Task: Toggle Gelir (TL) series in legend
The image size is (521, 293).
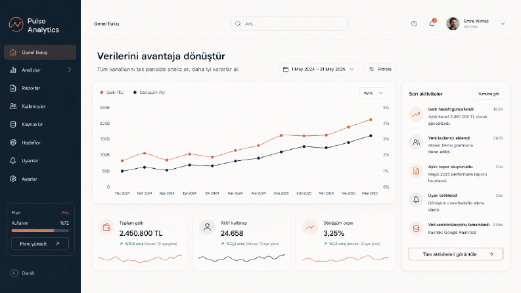Action: pyautogui.click(x=112, y=93)
